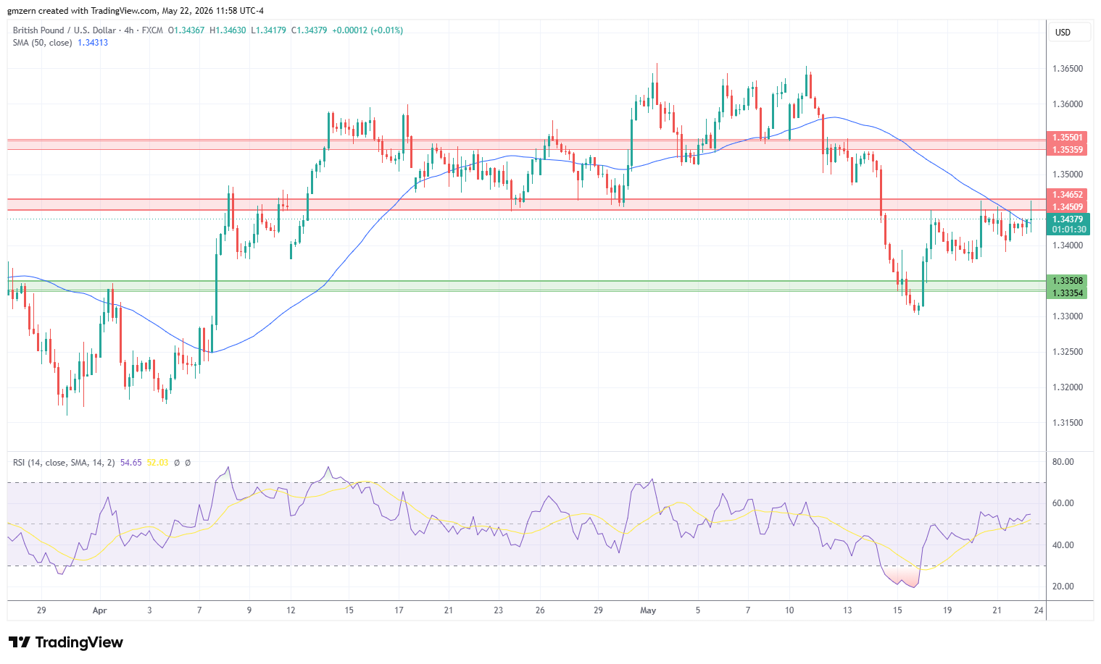This screenshot has height=664, width=1101.
Task: Select the 1.35359 resistance price label
Action: pos(1068,150)
